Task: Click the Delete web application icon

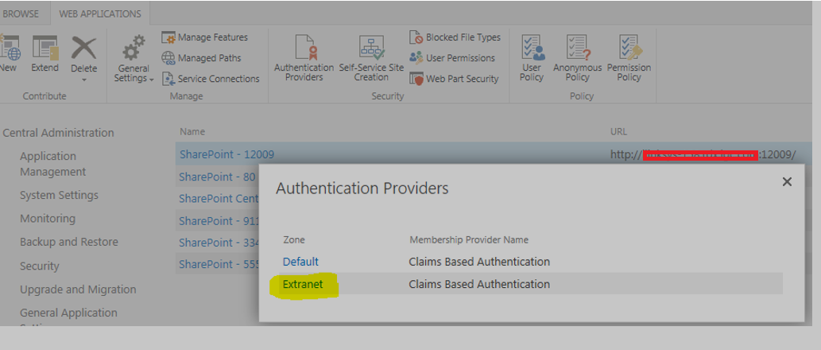Action: (x=83, y=49)
